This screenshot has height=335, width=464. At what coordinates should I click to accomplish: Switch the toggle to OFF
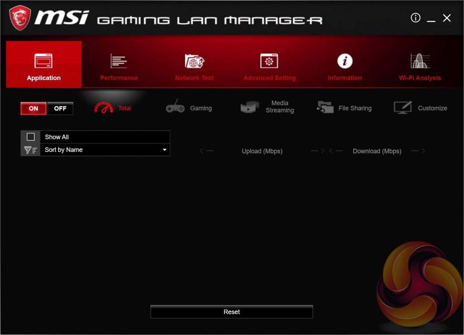[60, 109]
